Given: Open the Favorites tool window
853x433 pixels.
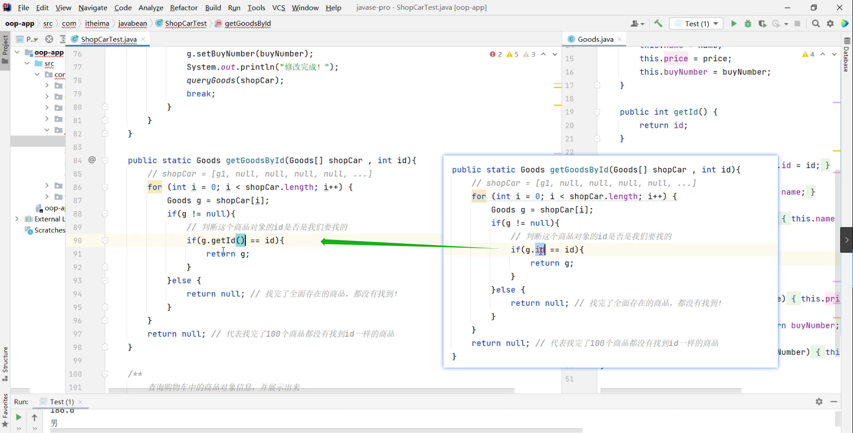Looking at the screenshot, I should (x=5, y=410).
